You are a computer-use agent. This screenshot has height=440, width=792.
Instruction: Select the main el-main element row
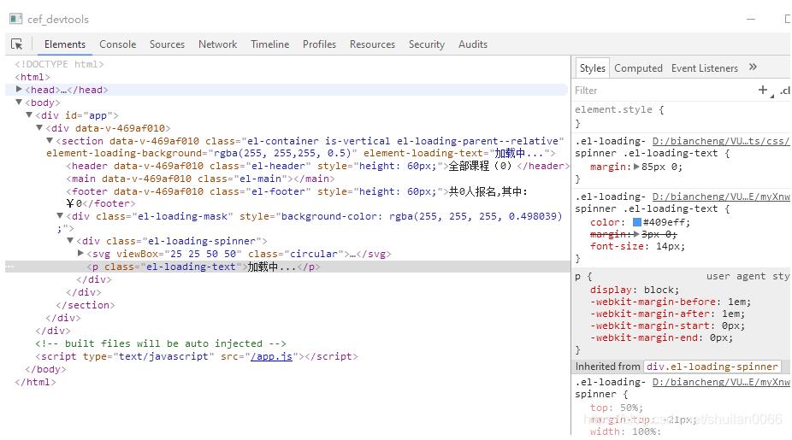click(x=200, y=179)
